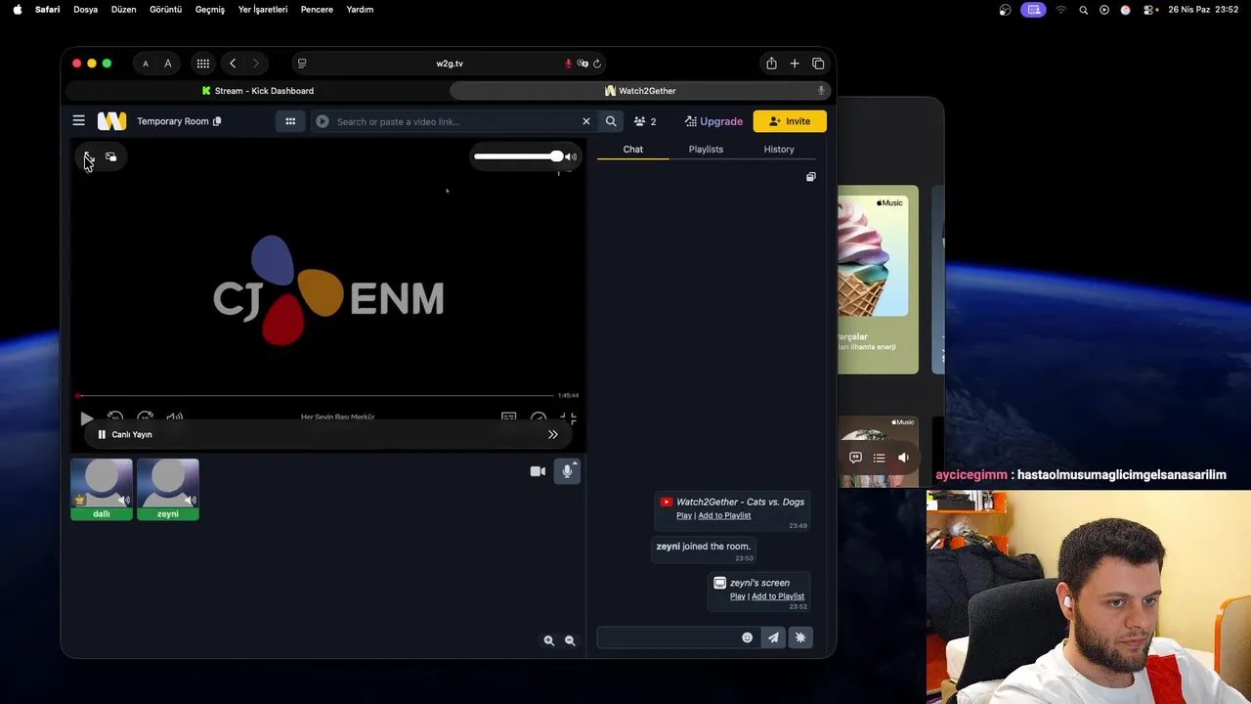
Task: Zoom out the user thumbnails
Action: [570, 640]
